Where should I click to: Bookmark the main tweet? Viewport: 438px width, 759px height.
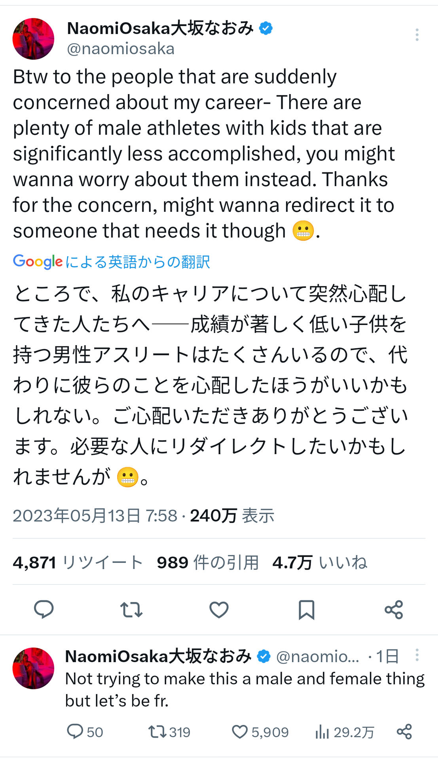click(x=306, y=609)
